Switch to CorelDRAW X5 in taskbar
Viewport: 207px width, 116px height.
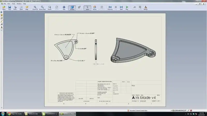coord(50,114)
